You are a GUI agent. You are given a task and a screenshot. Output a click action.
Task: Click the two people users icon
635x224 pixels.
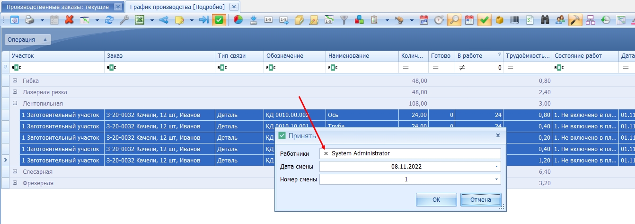[560, 20]
